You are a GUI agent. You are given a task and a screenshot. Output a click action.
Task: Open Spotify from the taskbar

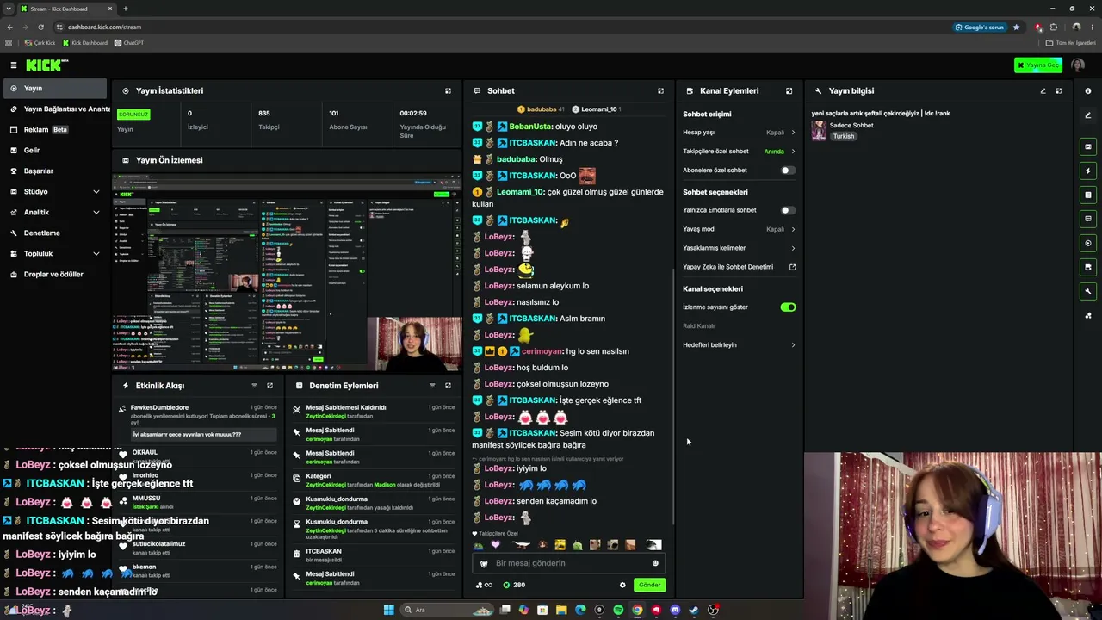[x=618, y=610]
